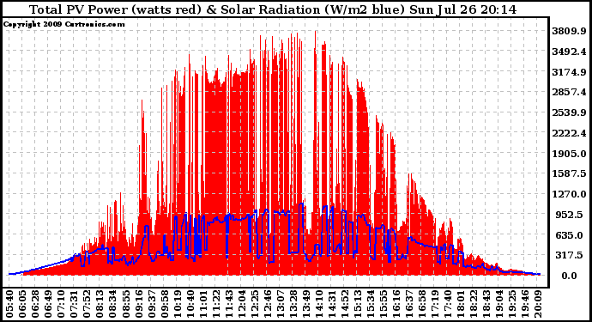The image size is (592, 322).
Task: Click the 15:13 time label
Action: click(x=358, y=304)
